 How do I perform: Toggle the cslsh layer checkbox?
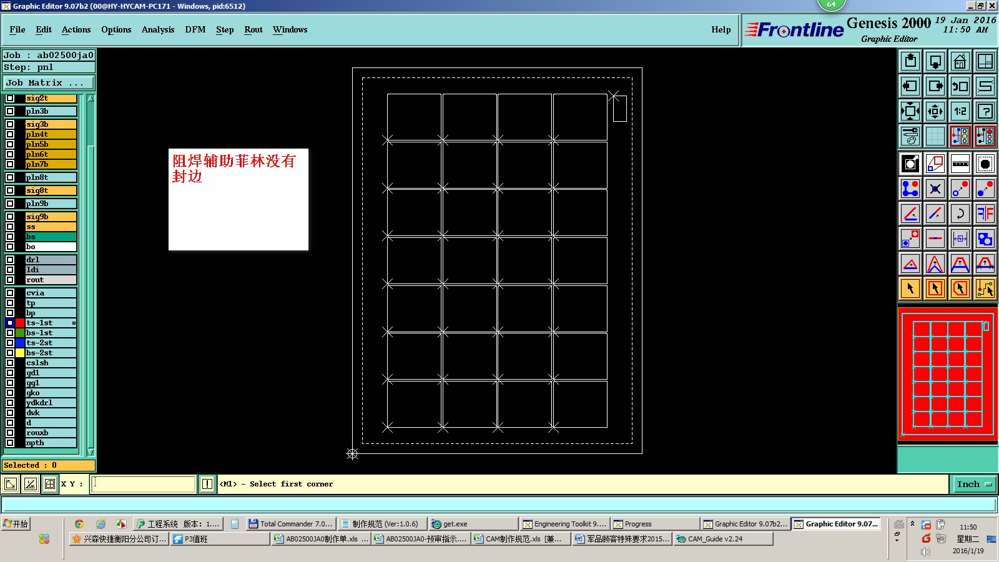tap(10, 363)
